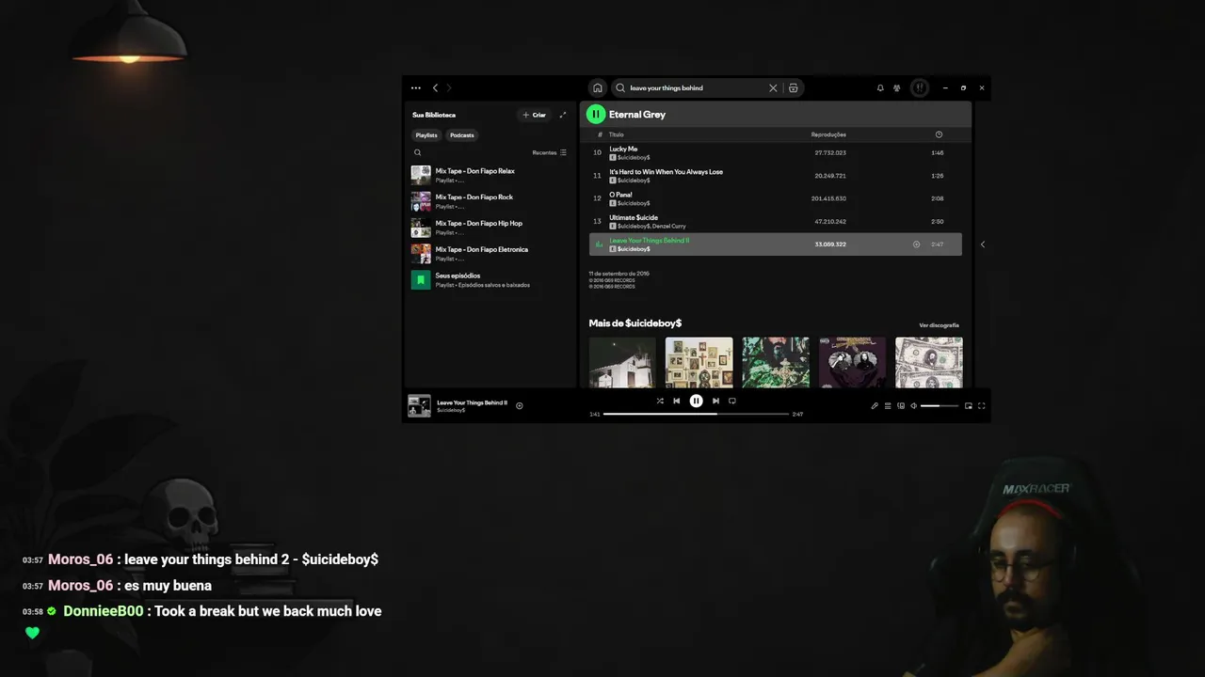Open the mini player
The height and width of the screenshot is (677, 1205).
coord(969,406)
